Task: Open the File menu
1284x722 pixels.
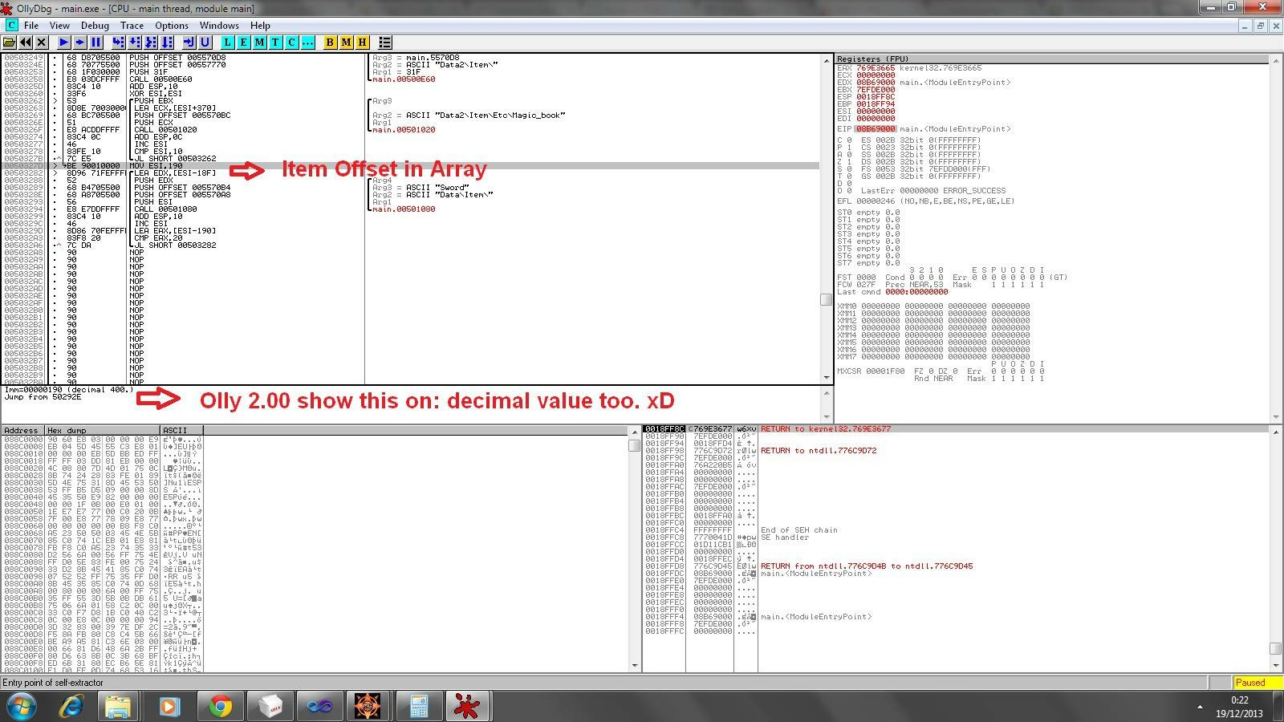Action: tap(32, 26)
